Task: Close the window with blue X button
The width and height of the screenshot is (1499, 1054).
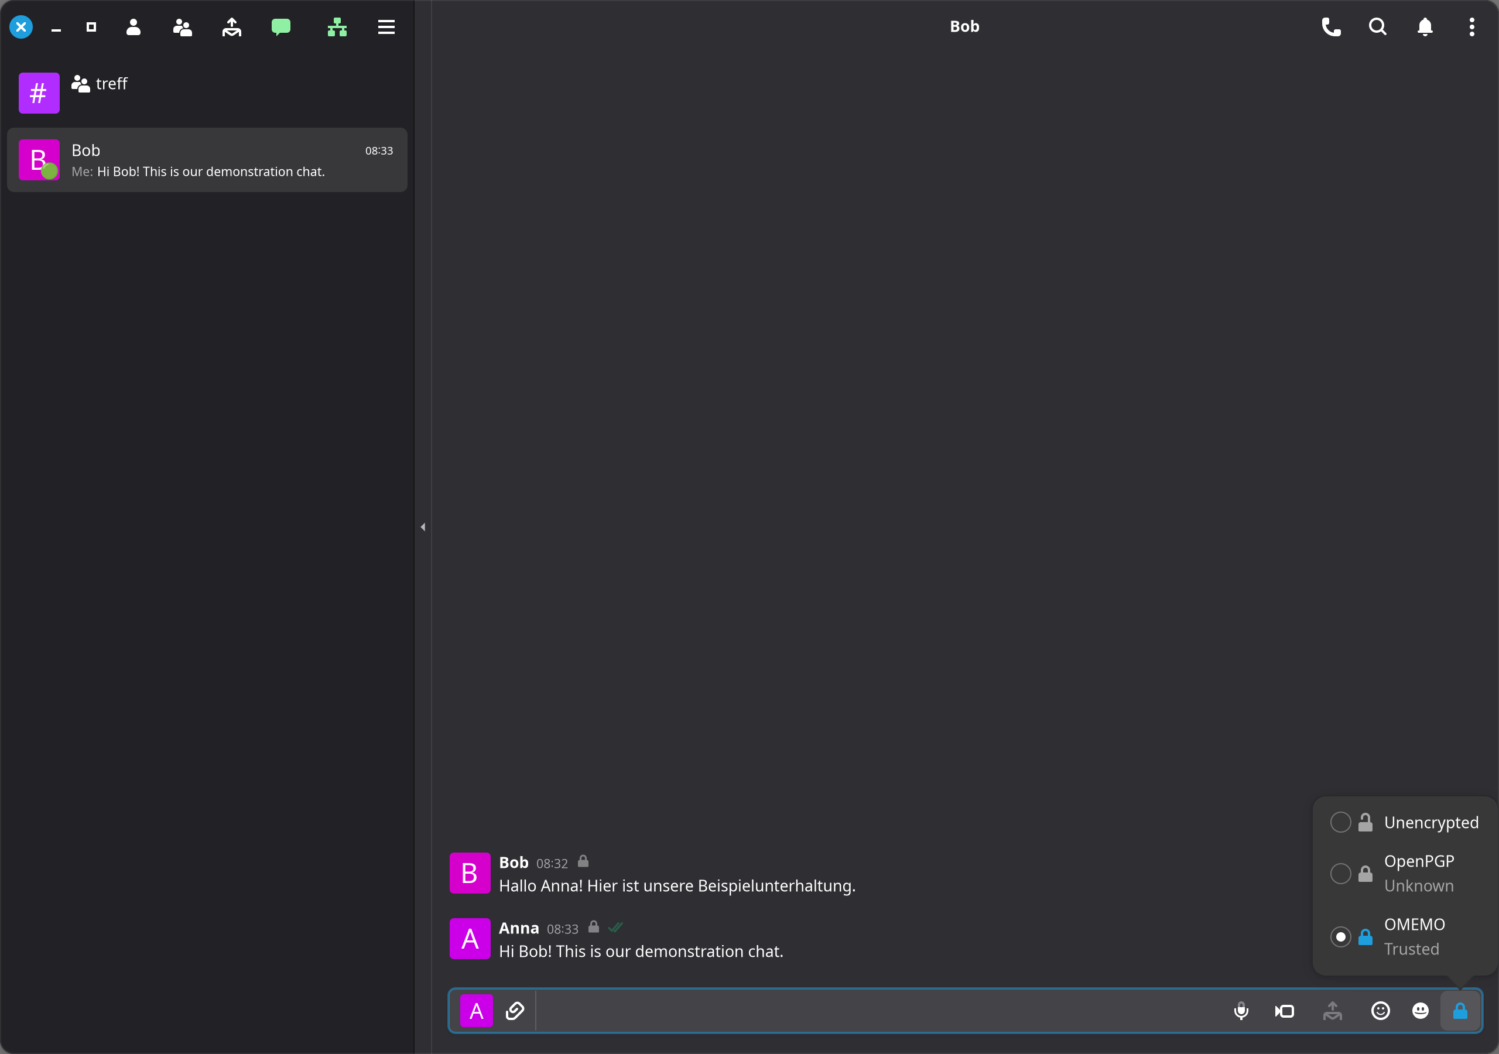Action: tap(21, 27)
